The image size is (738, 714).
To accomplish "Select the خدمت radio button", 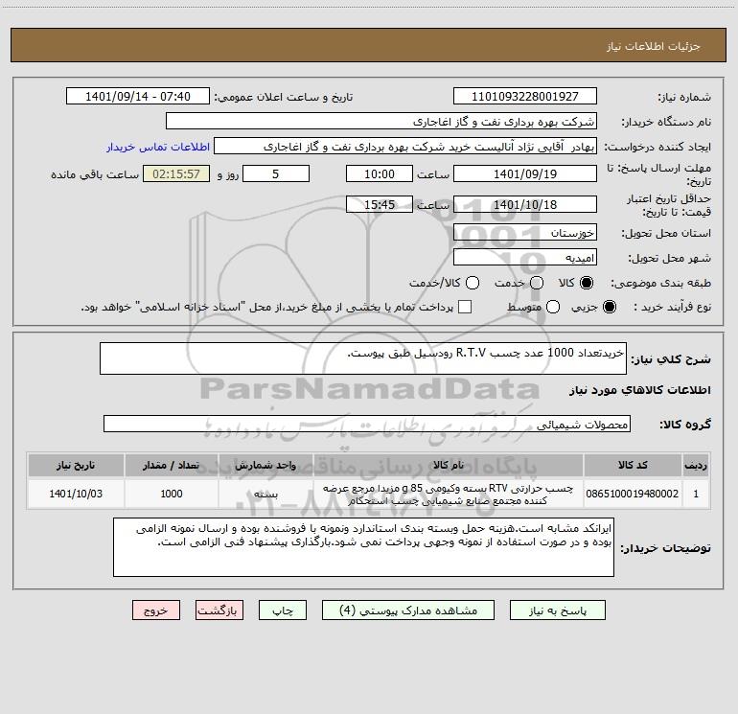I will click(x=537, y=283).
